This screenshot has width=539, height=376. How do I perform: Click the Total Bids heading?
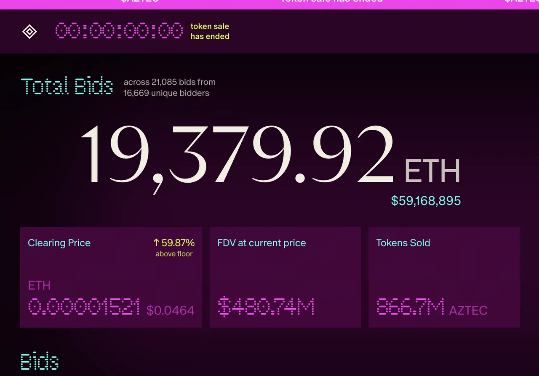tap(67, 86)
